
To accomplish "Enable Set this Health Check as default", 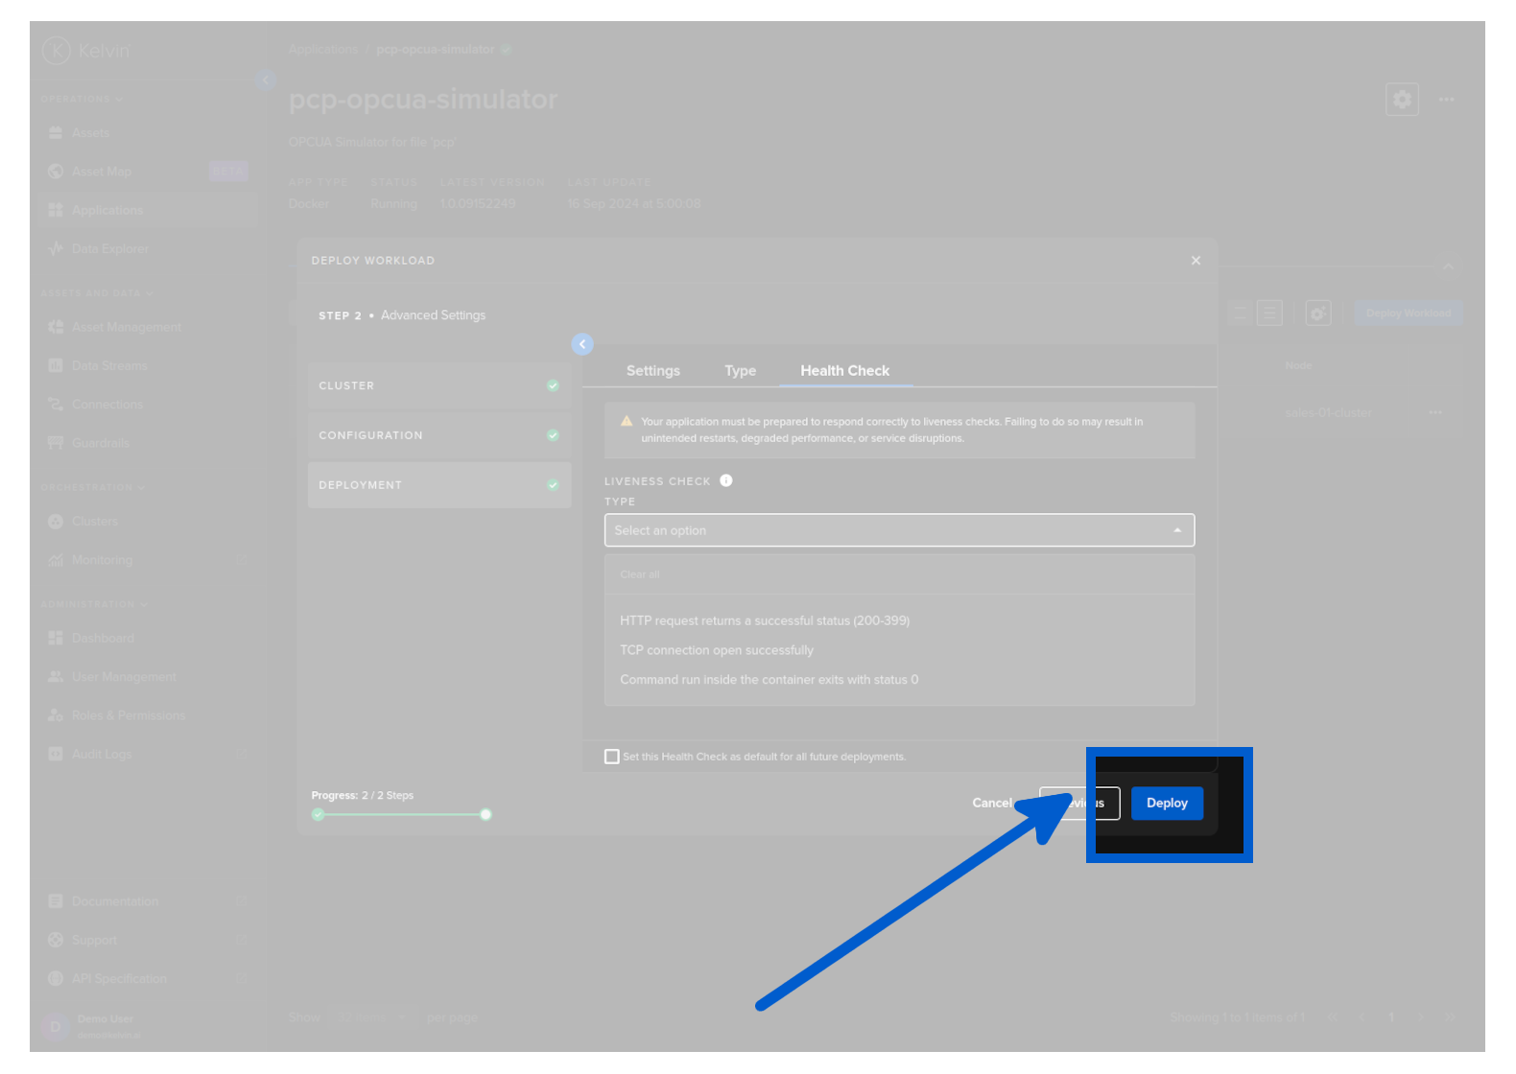I will (x=612, y=757).
